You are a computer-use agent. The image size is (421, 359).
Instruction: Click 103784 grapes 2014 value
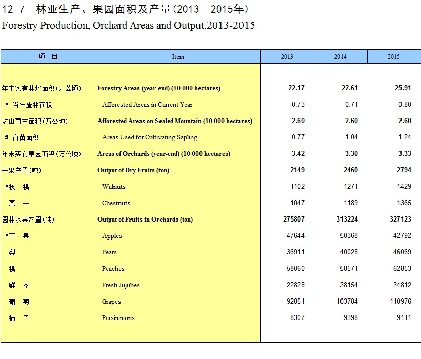[x=347, y=301]
